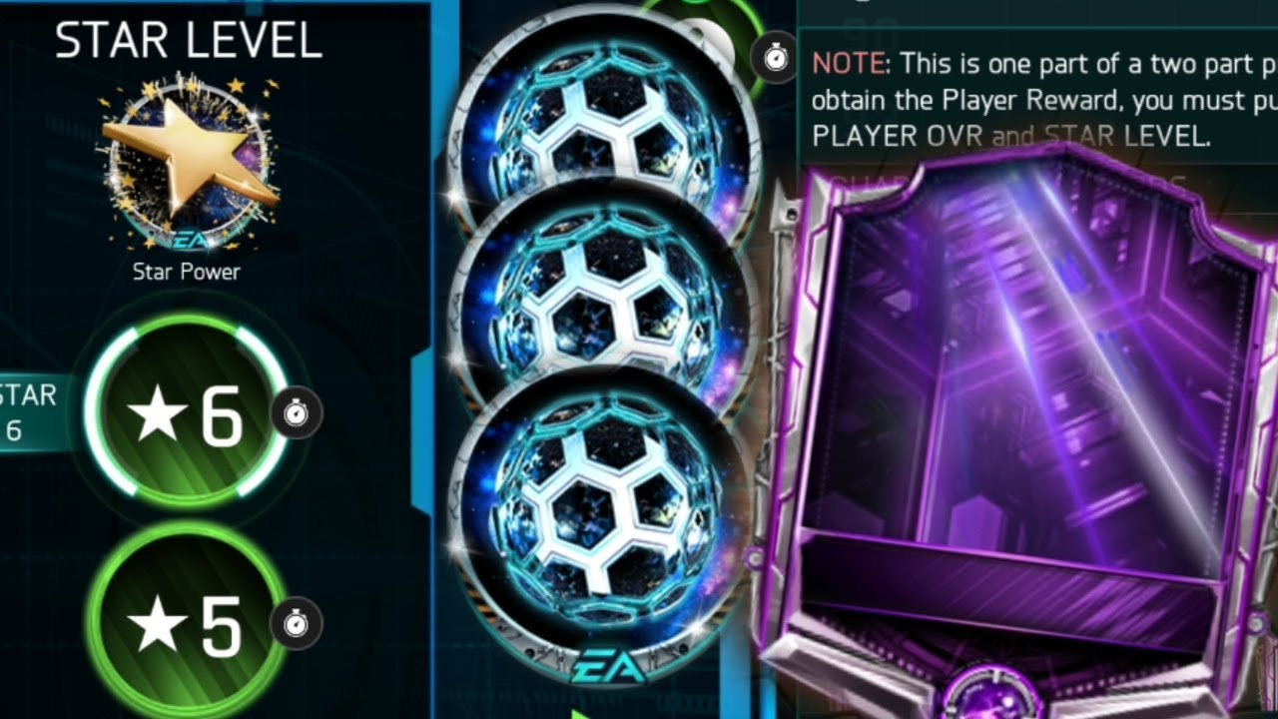The height and width of the screenshot is (719, 1278).
Task: Click the stopwatch icon beside Star 6
Action: [x=297, y=413]
